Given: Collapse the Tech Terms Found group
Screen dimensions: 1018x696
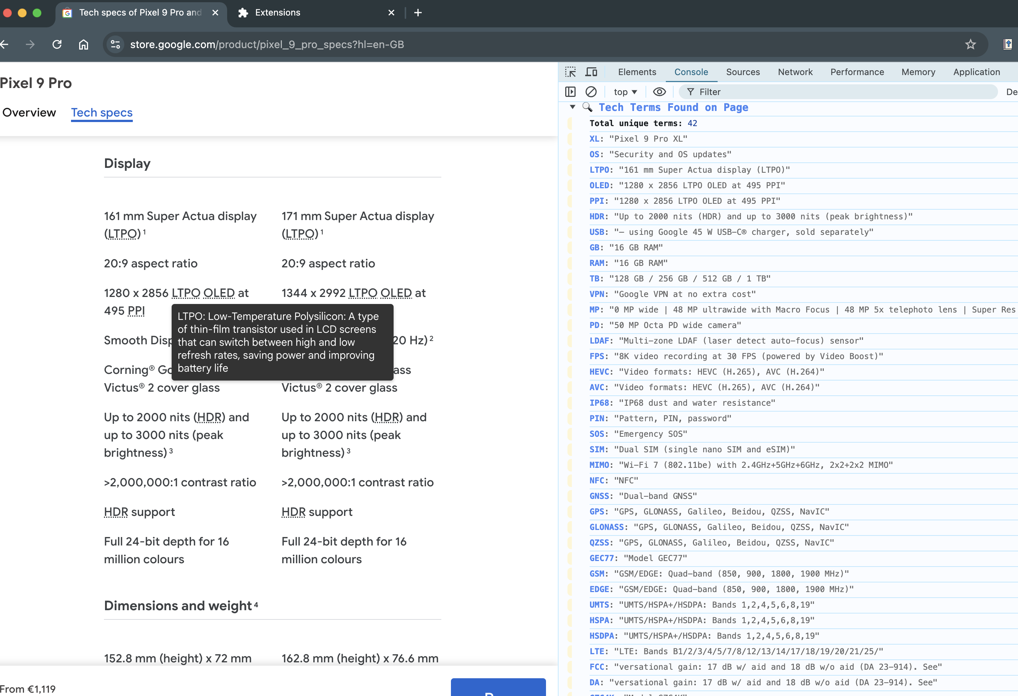Looking at the screenshot, I should point(572,107).
